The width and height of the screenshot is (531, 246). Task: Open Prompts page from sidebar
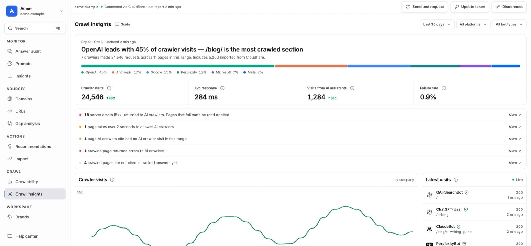pyautogui.click(x=35, y=64)
